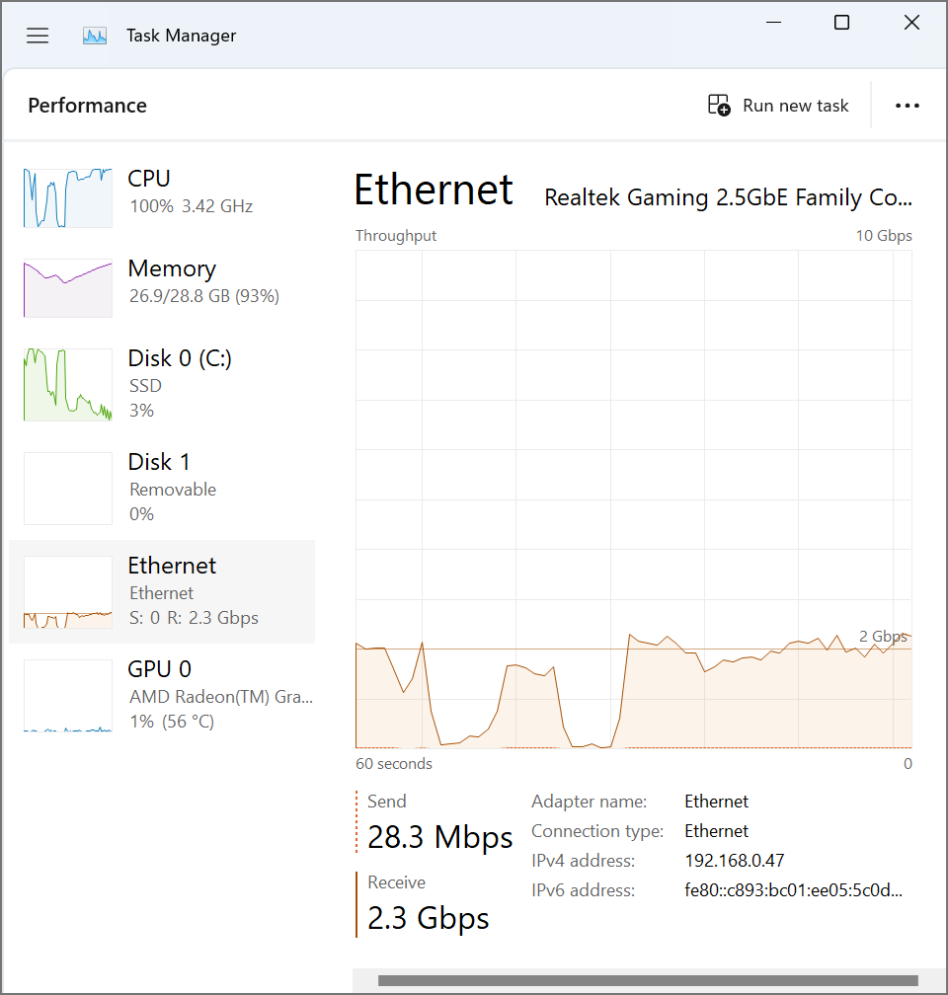Click the AMD Radeon(TM) GPU name text
Screen dimensions: 948x995
click(221, 697)
